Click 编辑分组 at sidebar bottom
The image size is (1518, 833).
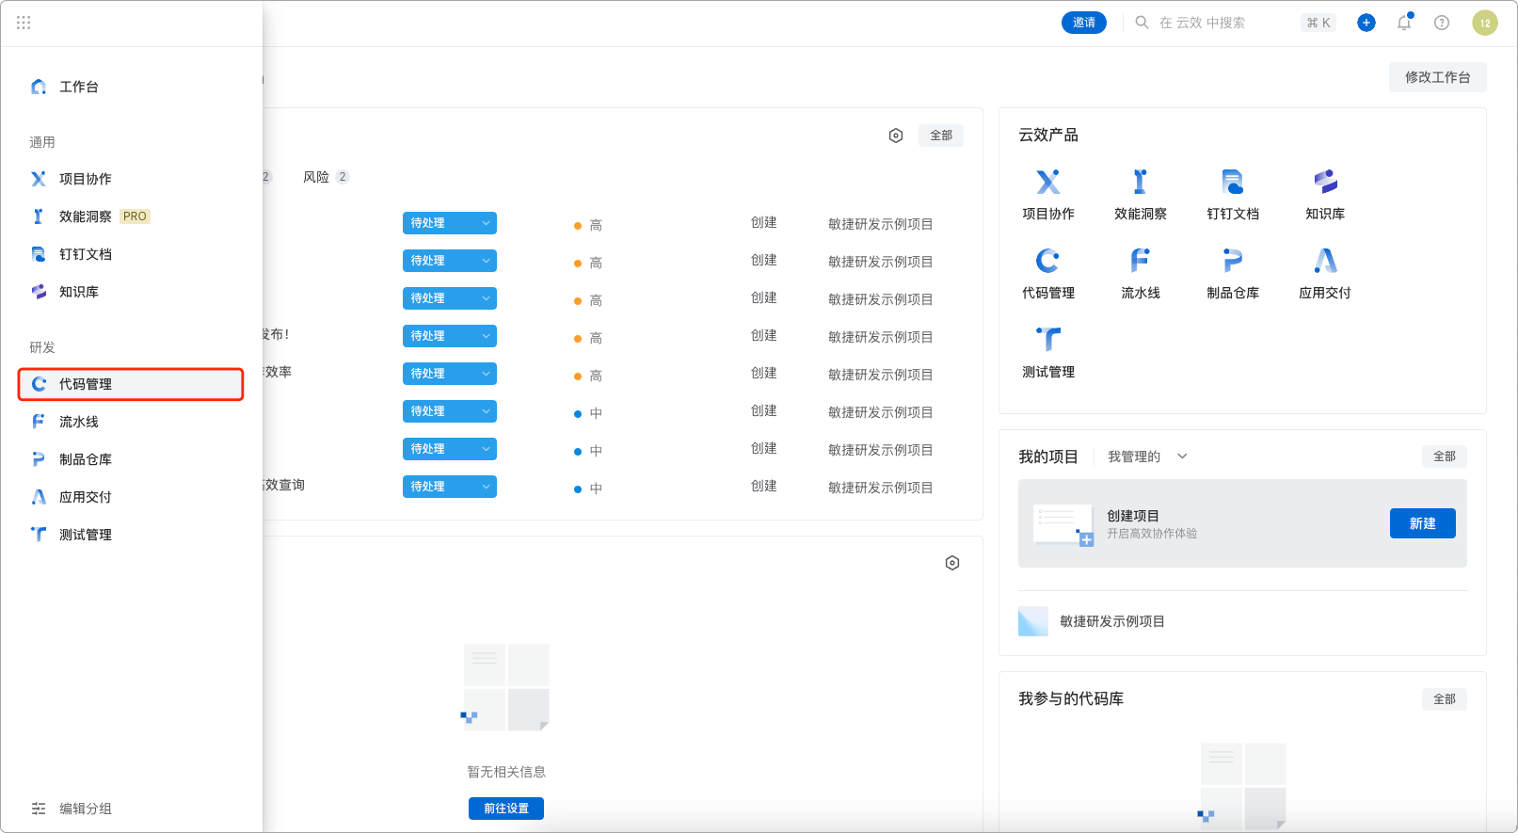click(72, 809)
